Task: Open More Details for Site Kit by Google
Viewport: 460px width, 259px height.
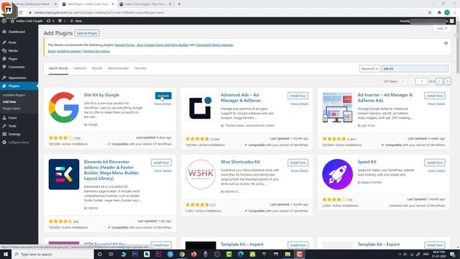Action: (162, 104)
